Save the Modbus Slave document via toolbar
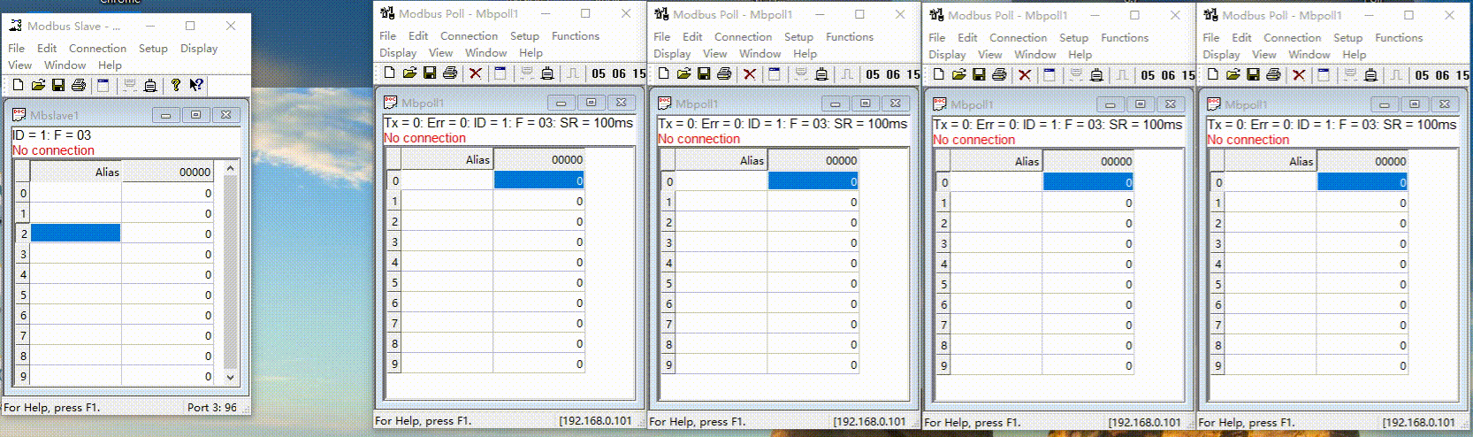1473x437 pixels. [x=58, y=85]
